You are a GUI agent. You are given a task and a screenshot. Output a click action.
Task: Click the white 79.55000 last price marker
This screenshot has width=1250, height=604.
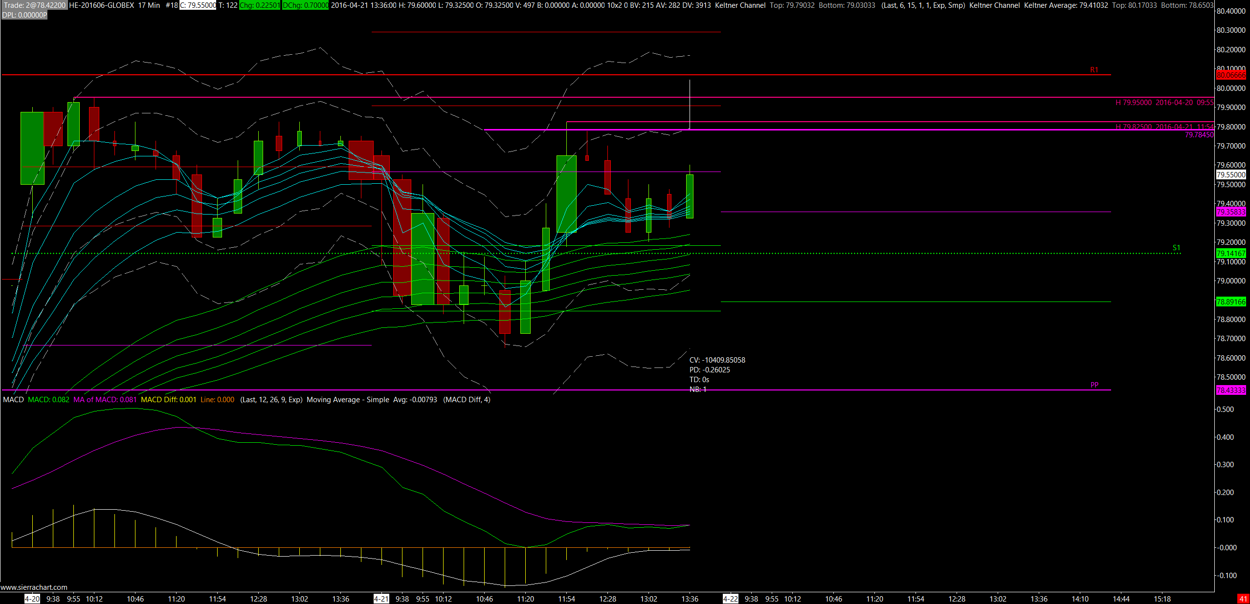[x=1231, y=175]
